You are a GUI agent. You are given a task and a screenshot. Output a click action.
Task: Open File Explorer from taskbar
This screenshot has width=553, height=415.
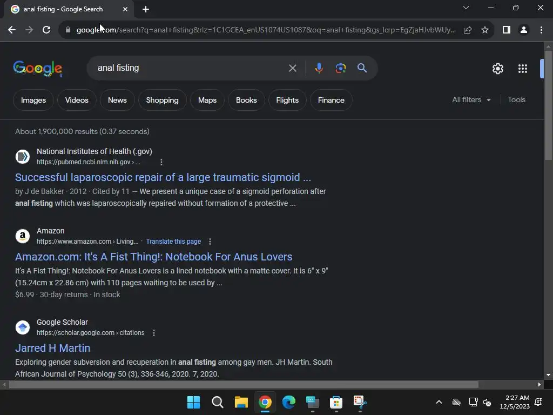241,402
